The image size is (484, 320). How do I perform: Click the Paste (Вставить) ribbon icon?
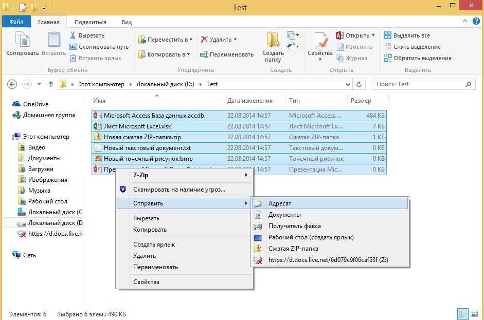tap(53, 40)
